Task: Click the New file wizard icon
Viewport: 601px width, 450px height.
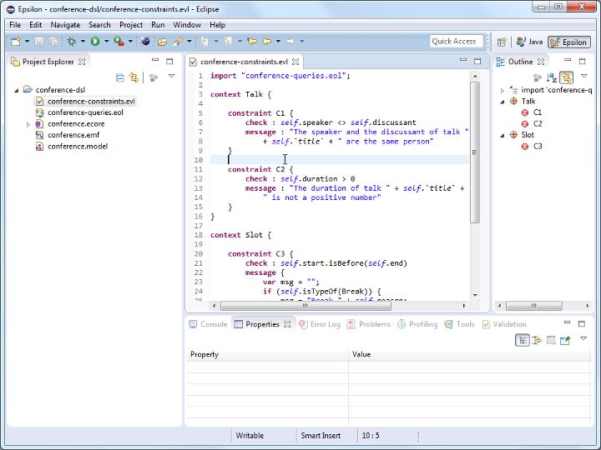Action: [x=16, y=41]
